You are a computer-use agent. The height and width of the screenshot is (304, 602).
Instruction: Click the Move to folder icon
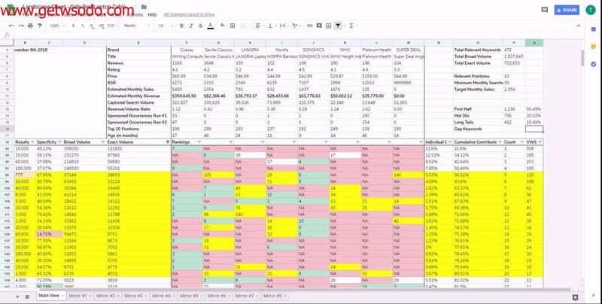pyautogui.click(x=144, y=7)
